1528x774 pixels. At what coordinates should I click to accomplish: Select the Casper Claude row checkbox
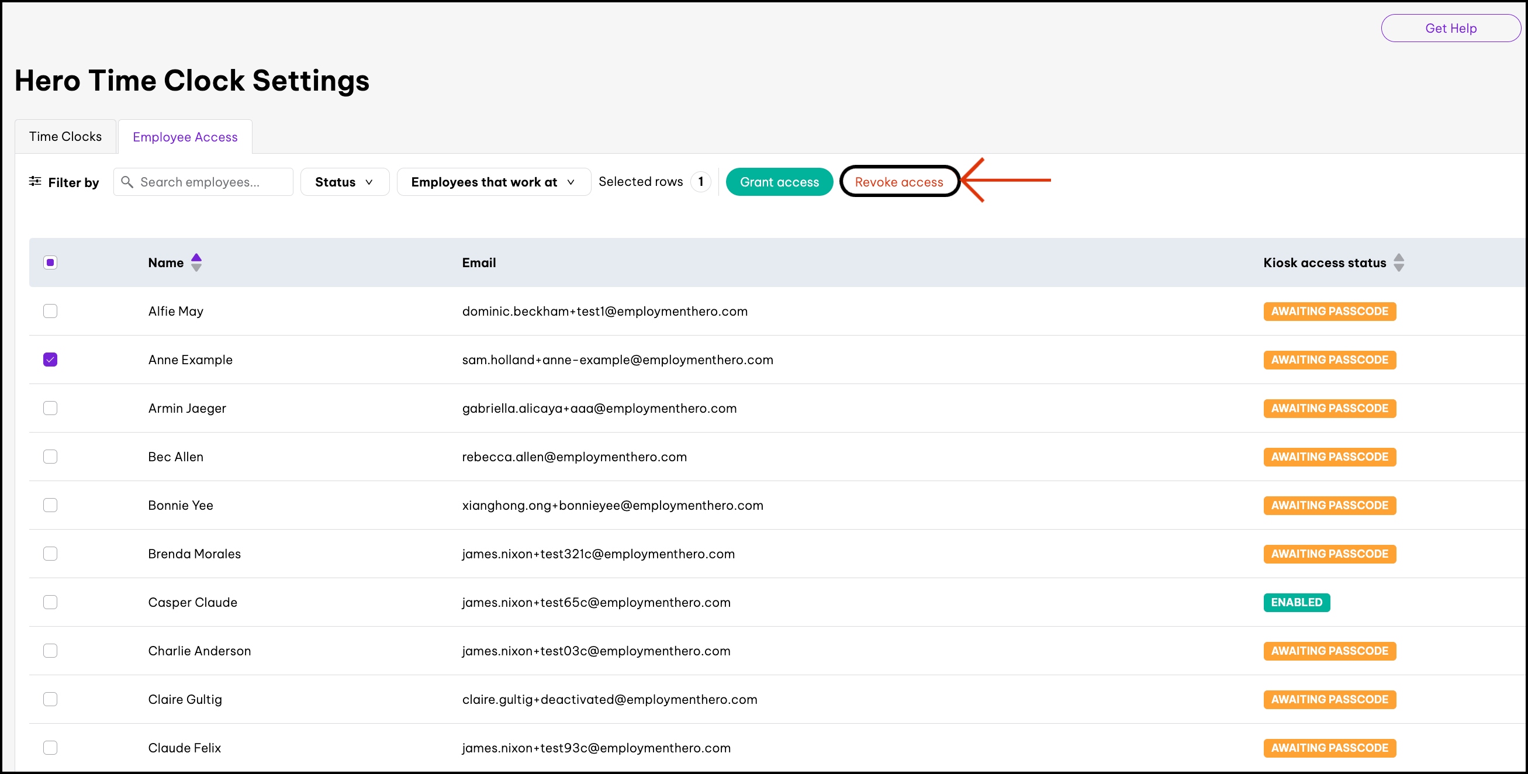(x=50, y=602)
